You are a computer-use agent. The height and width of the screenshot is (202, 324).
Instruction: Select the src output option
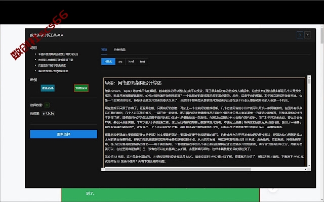[x=120, y=62]
